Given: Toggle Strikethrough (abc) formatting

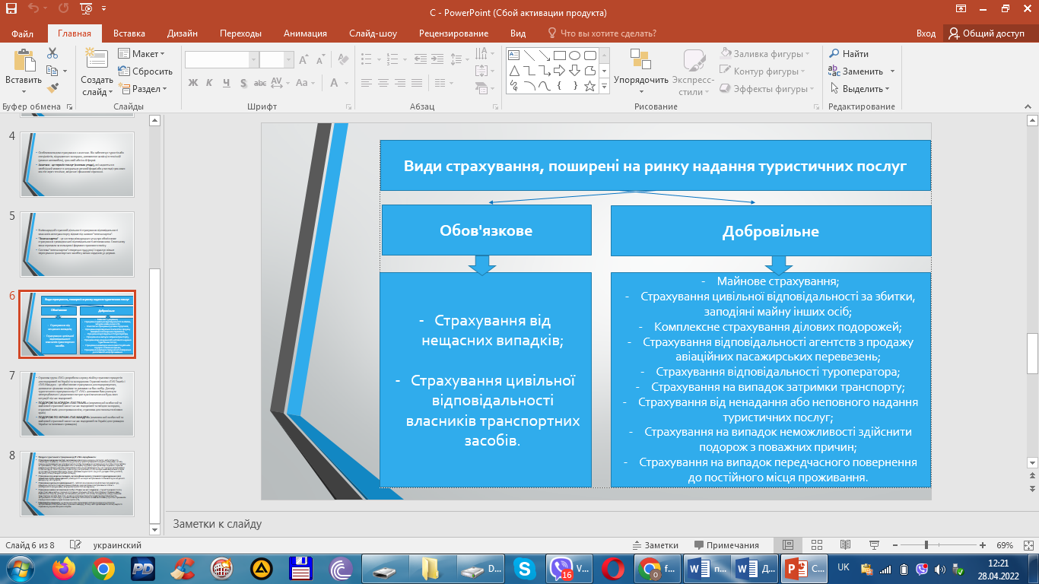Looking at the screenshot, I should [259, 82].
